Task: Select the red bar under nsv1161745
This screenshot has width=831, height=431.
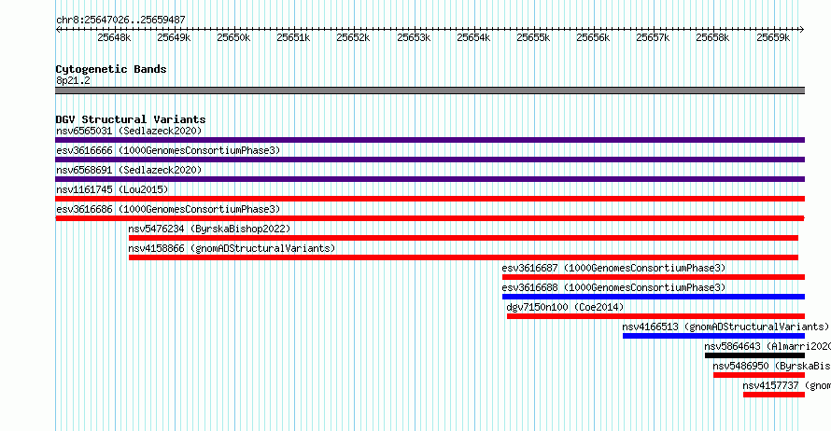Action: pos(430,199)
